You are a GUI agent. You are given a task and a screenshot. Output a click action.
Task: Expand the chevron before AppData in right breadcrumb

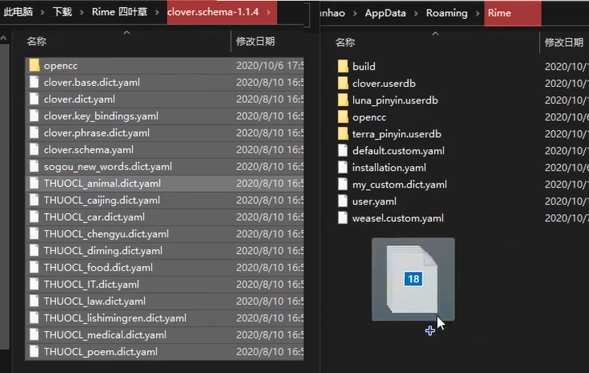355,13
